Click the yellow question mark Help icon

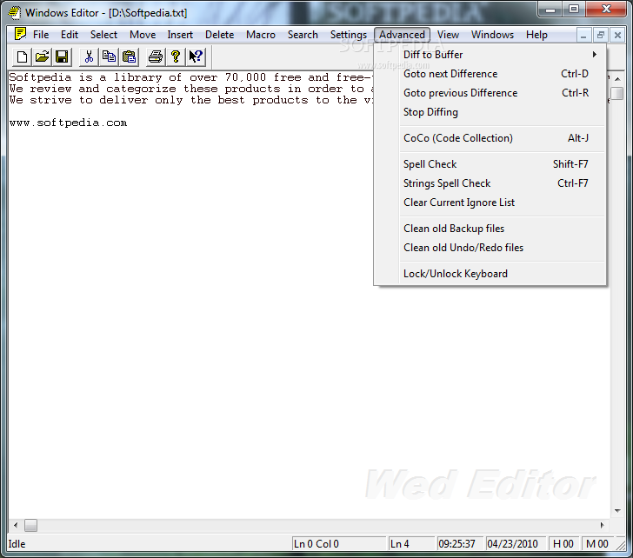[176, 56]
